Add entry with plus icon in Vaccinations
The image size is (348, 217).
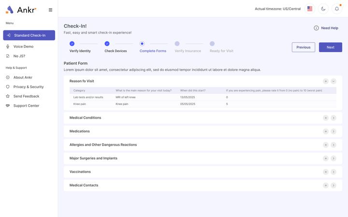click(326, 172)
